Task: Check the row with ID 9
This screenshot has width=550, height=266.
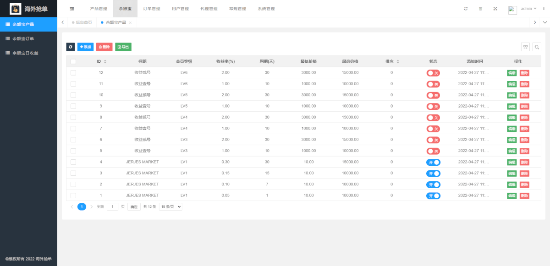Action: click(73, 106)
